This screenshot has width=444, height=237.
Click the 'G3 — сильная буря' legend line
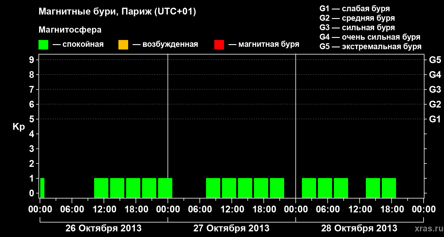[357, 28]
